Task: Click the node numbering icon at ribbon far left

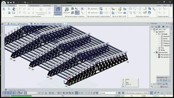Action: [4, 9]
